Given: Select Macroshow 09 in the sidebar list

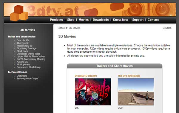Looking at the screenshot, I should (24, 46).
